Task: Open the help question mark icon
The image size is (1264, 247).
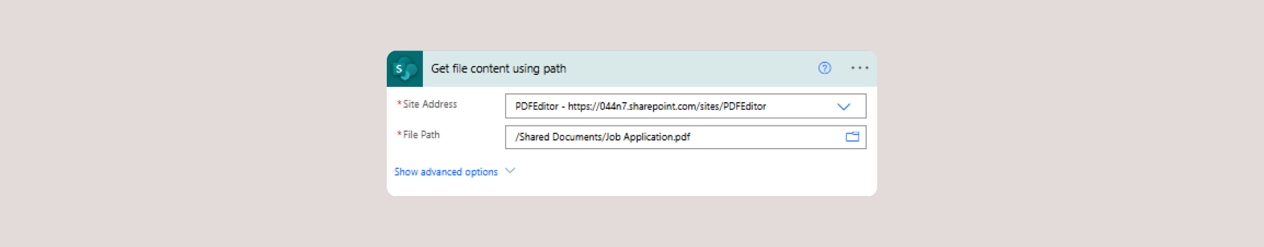Action: (824, 68)
